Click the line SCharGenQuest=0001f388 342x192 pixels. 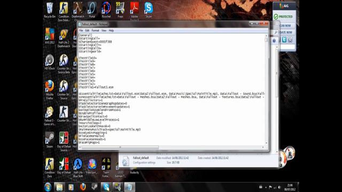tap(95, 42)
